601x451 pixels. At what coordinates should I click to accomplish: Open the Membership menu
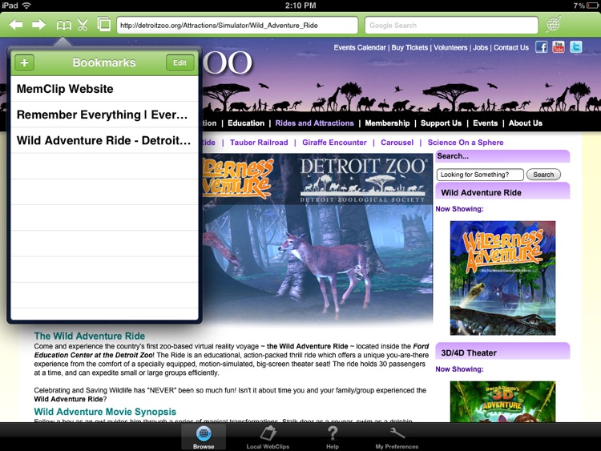(x=387, y=123)
